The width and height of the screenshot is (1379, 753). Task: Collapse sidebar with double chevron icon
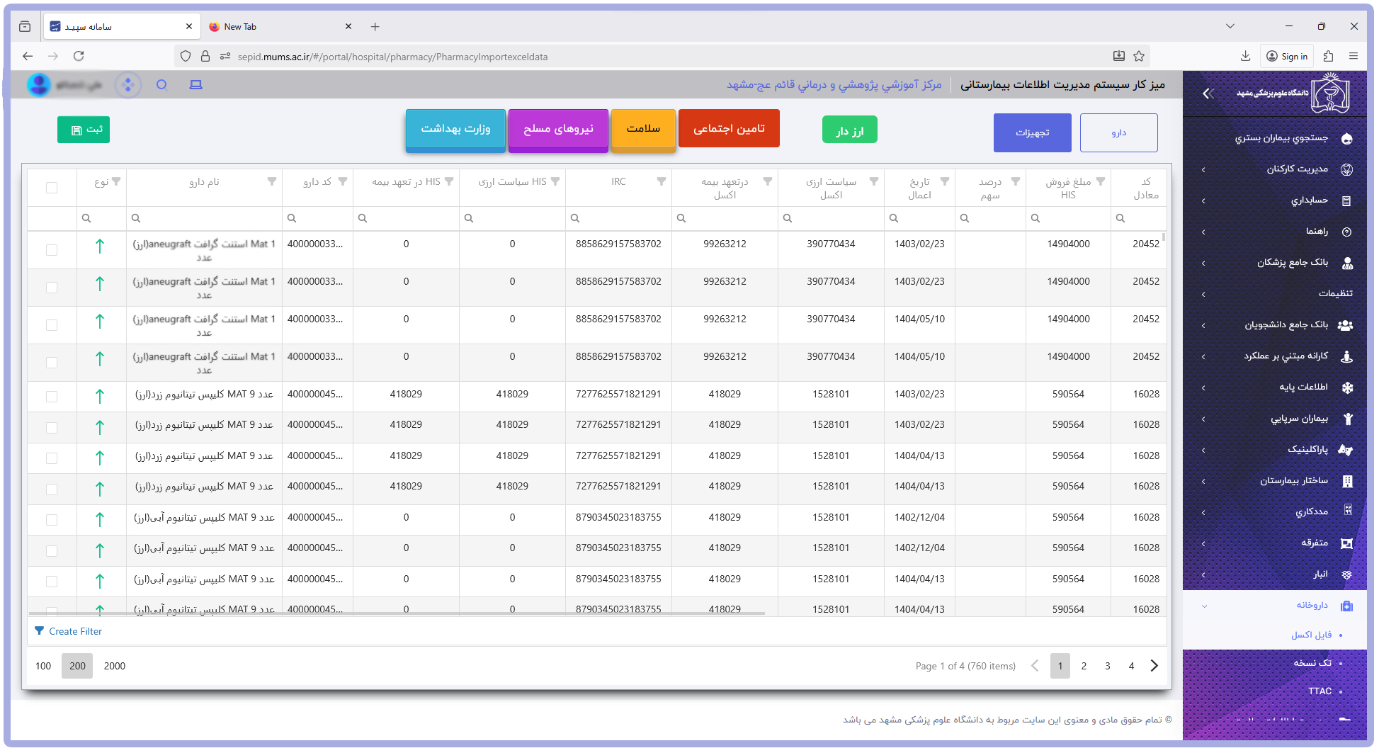point(1208,93)
